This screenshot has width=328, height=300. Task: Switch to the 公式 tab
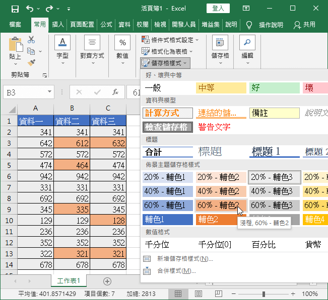tap(106, 25)
